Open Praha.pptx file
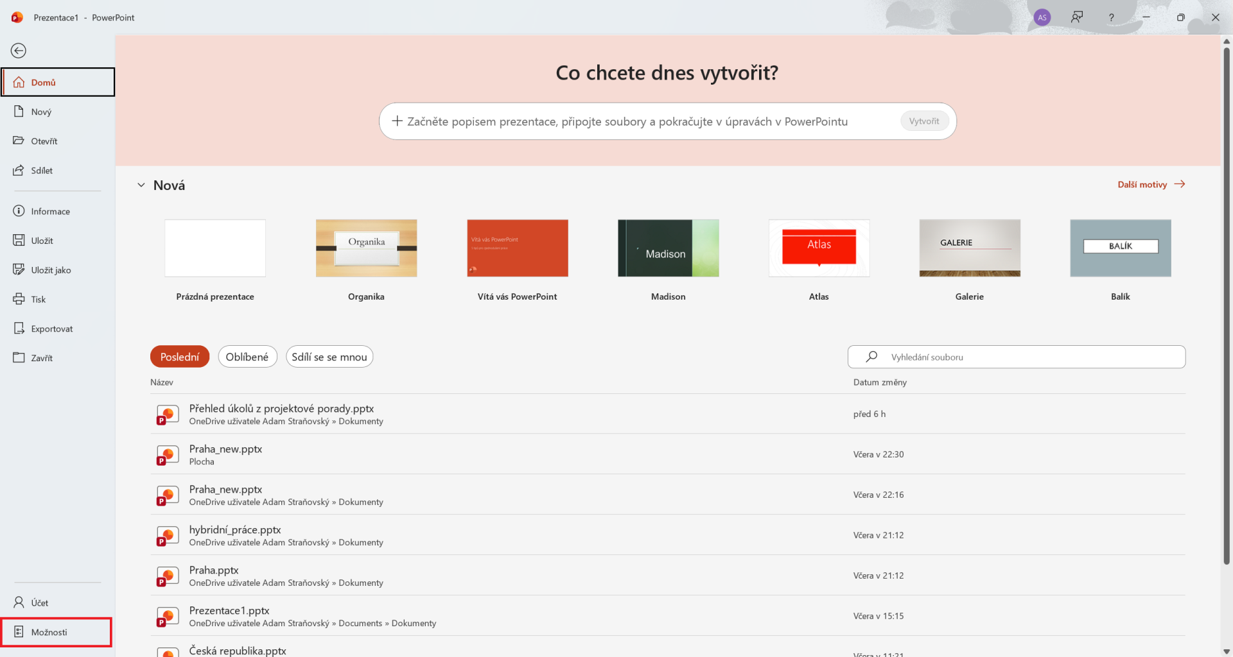Screen dimensions: 1233x657 pyautogui.click(x=668, y=576)
